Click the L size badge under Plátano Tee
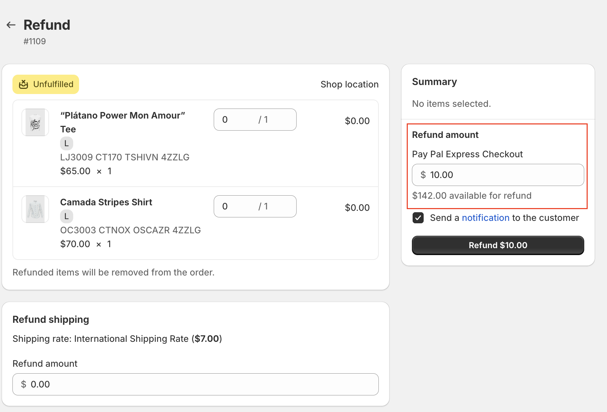The image size is (607, 412). point(67,143)
